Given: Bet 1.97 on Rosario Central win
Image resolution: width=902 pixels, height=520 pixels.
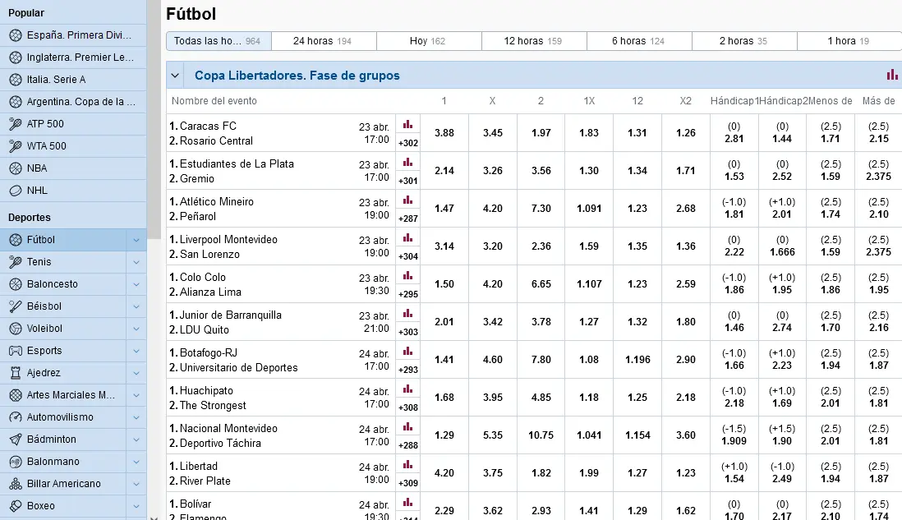Looking at the screenshot, I should point(541,133).
